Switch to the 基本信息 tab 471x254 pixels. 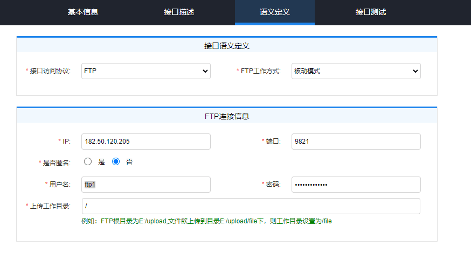(83, 12)
